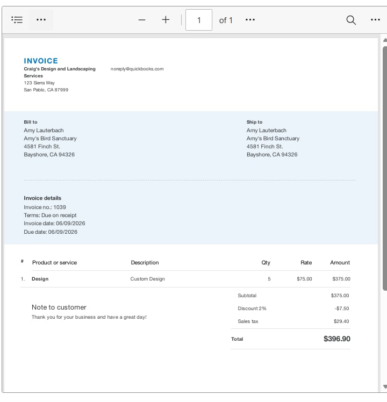Click 'San Pablo, CA 87999' text
This screenshot has height=402, width=387.
46,90
